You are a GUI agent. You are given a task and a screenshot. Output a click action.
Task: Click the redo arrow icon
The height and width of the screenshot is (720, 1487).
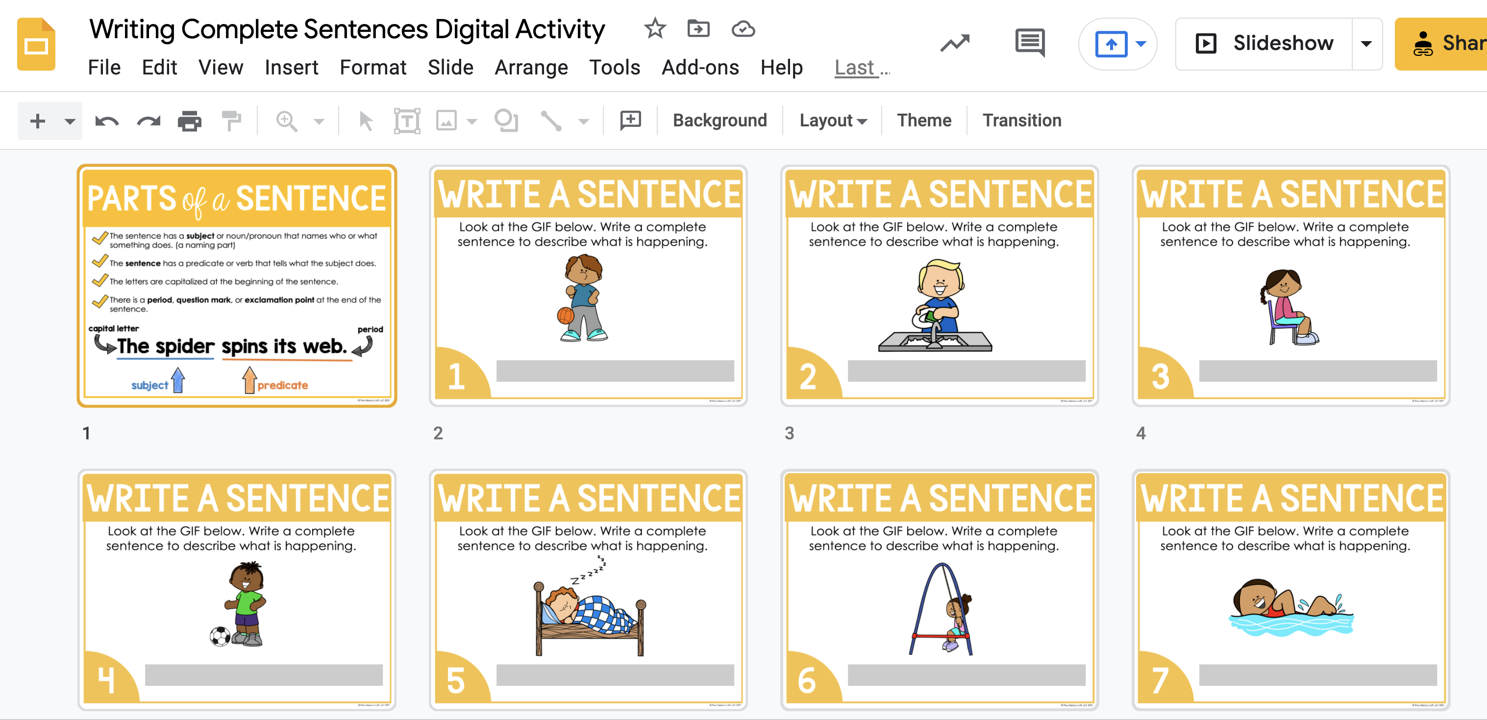pos(149,121)
